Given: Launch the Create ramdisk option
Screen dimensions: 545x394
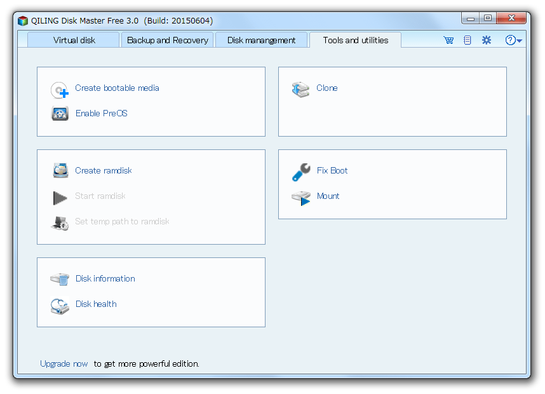Looking at the screenshot, I should tap(104, 170).
